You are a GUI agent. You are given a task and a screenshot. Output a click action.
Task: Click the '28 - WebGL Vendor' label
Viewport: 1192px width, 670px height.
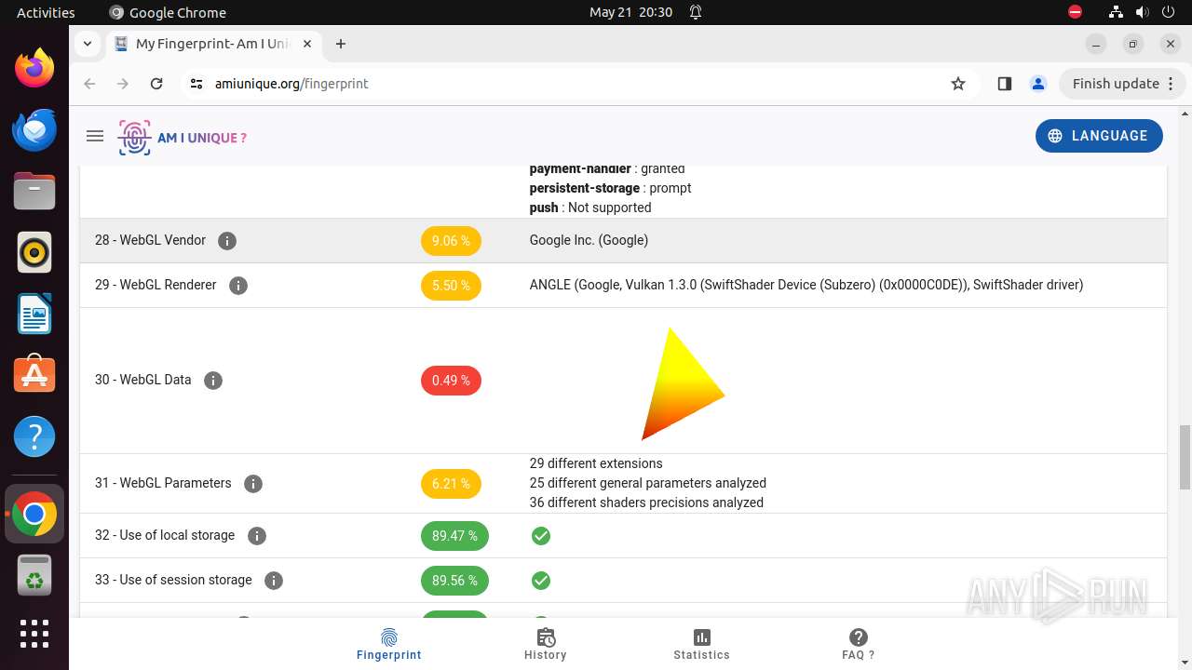point(150,240)
